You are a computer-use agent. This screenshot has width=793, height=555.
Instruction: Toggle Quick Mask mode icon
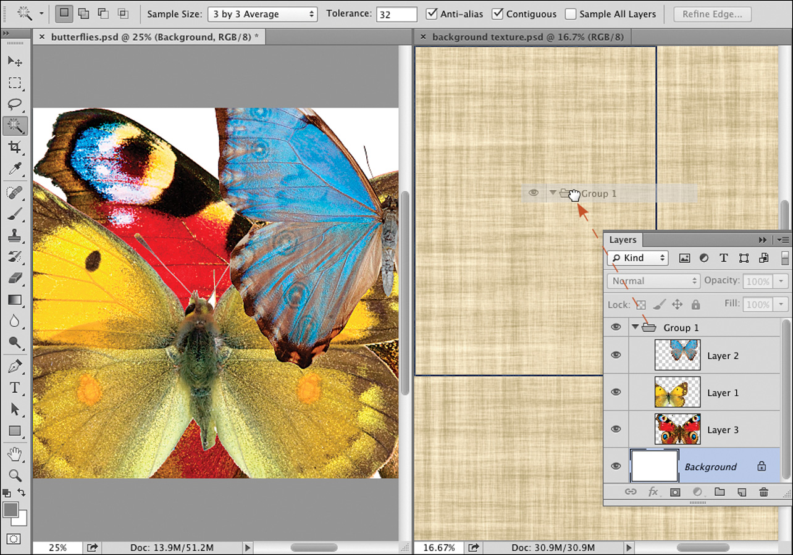click(x=14, y=539)
